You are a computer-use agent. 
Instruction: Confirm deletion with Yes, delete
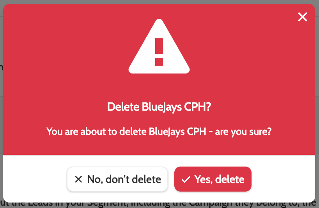(213, 179)
